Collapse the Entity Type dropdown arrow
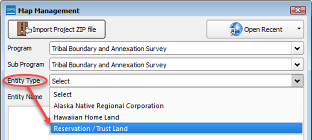This screenshot has height=140, width=312. (x=297, y=81)
